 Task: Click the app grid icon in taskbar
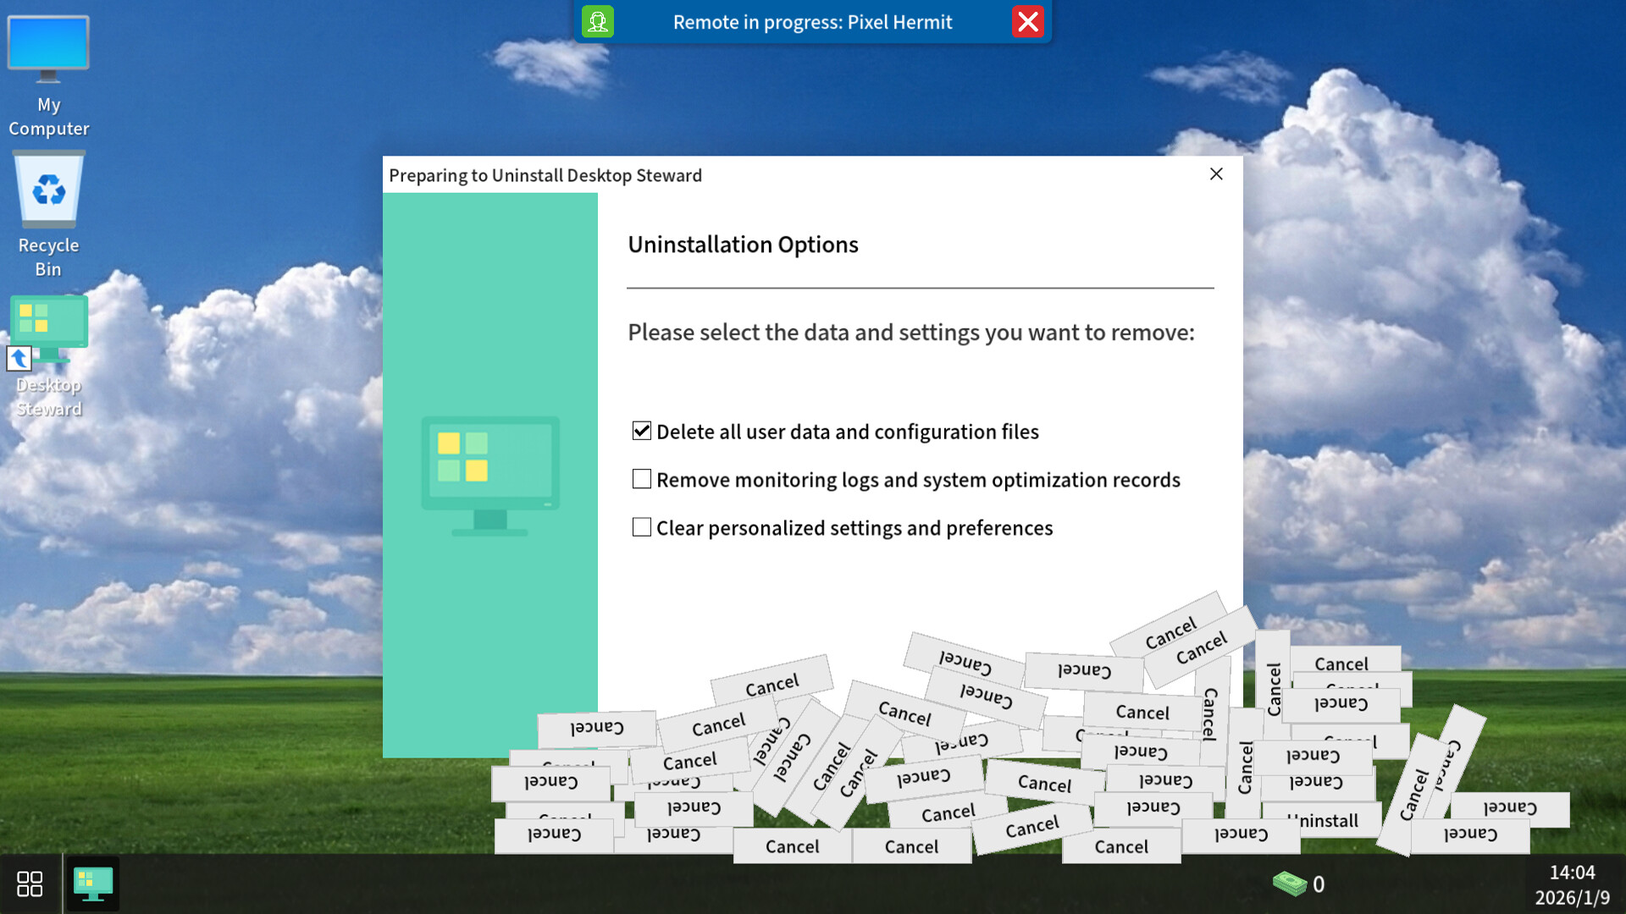pos(30,884)
